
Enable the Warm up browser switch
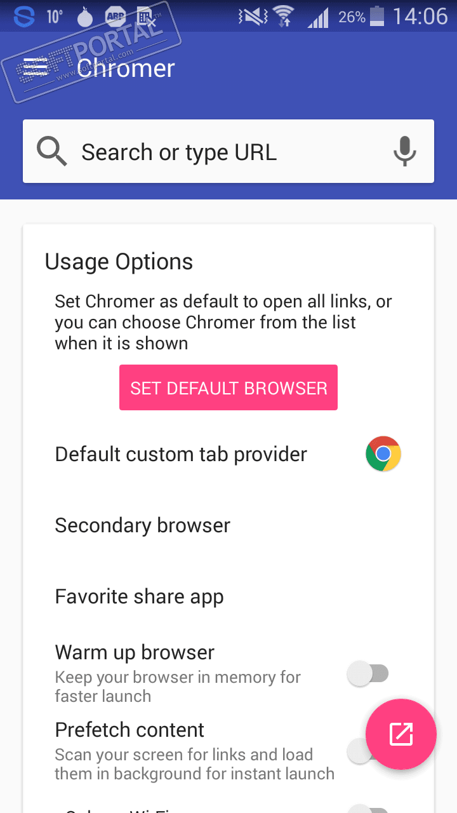[368, 673]
